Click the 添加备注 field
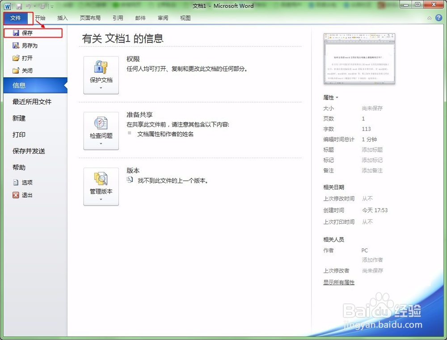 tap(372, 170)
